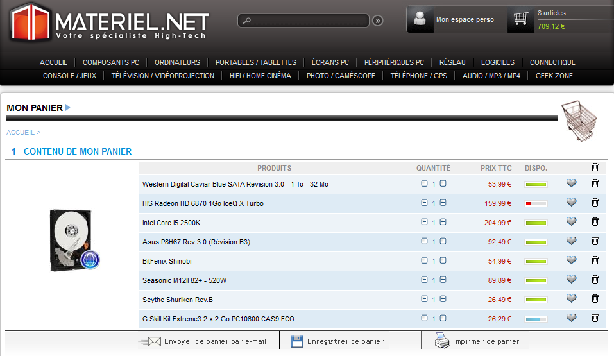Open the COMPOSANTS PC menu
This screenshot has width=614, height=356.
tap(111, 62)
